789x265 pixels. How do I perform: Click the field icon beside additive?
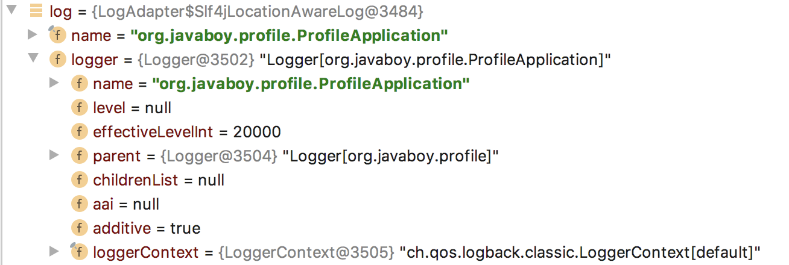[79, 228]
